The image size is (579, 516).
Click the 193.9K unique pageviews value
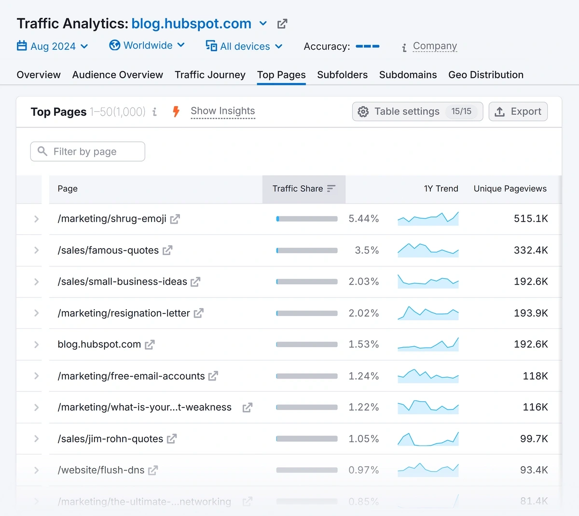[x=531, y=313]
